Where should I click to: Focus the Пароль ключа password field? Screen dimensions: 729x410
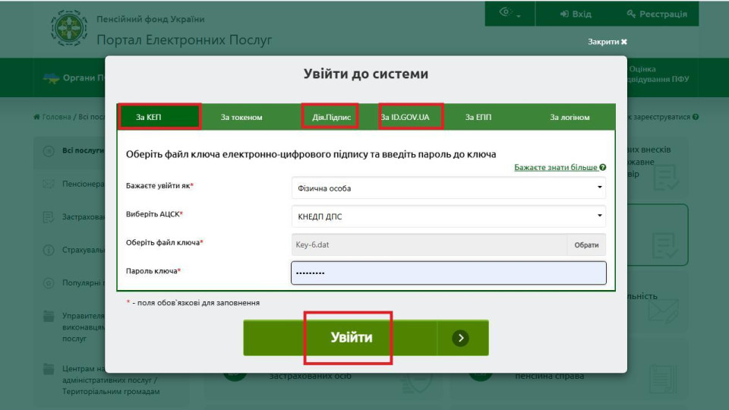point(449,273)
